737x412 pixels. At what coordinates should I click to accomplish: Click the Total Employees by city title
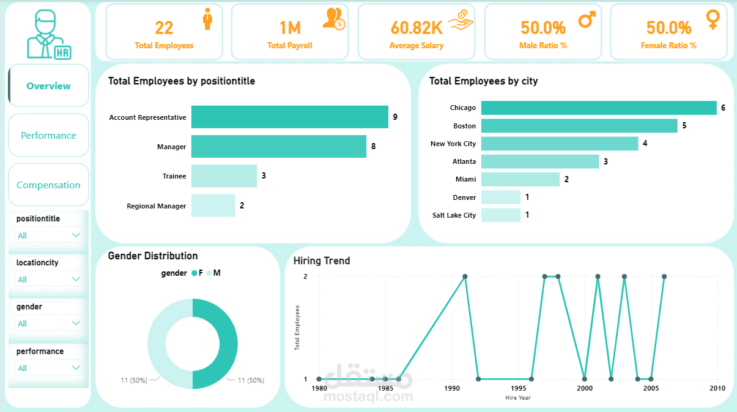pos(484,81)
